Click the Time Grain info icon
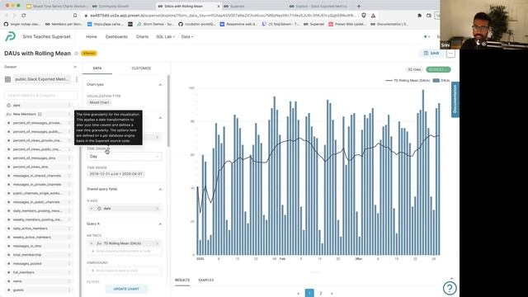 [108, 148]
